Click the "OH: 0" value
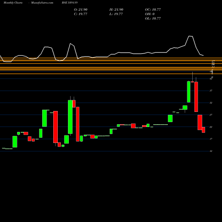The width and height of the screenshot is (222, 222). point(150,14)
